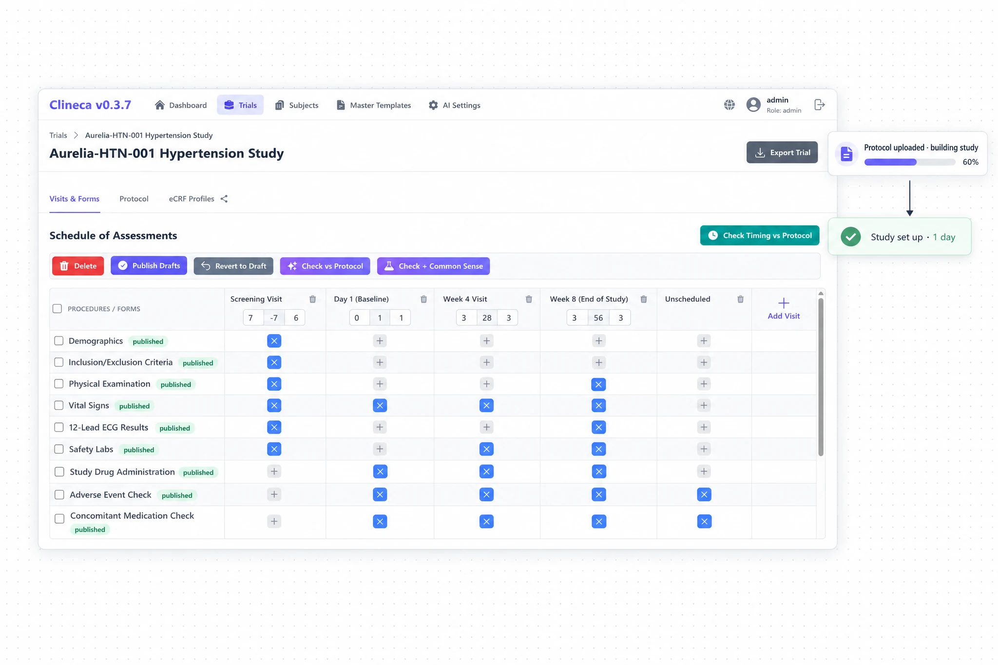998x665 pixels.
Task: Add Safety Labs to Unscheduled visit
Action: click(704, 449)
